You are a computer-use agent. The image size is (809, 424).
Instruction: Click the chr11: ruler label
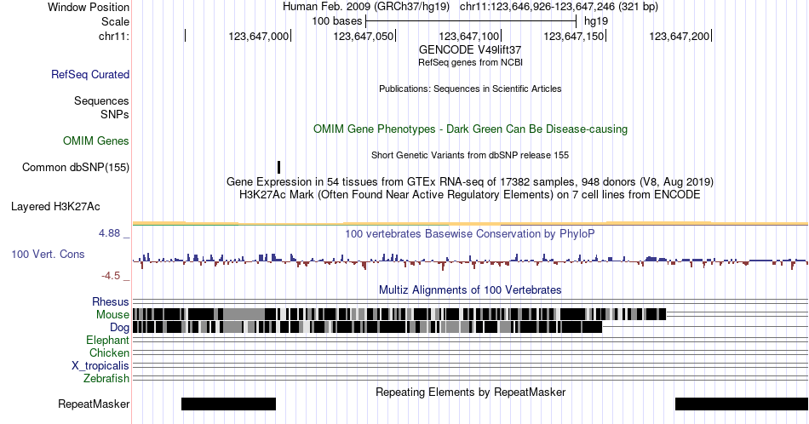point(114,36)
